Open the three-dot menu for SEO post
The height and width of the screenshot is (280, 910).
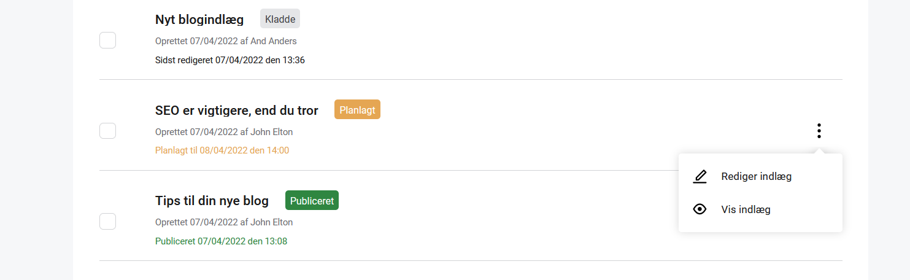(x=819, y=131)
